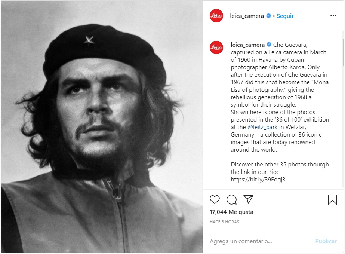Open leica_camera profile from caption username
Image resolution: width=345 pixels, height=254 pixels.
tap(247, 45)
